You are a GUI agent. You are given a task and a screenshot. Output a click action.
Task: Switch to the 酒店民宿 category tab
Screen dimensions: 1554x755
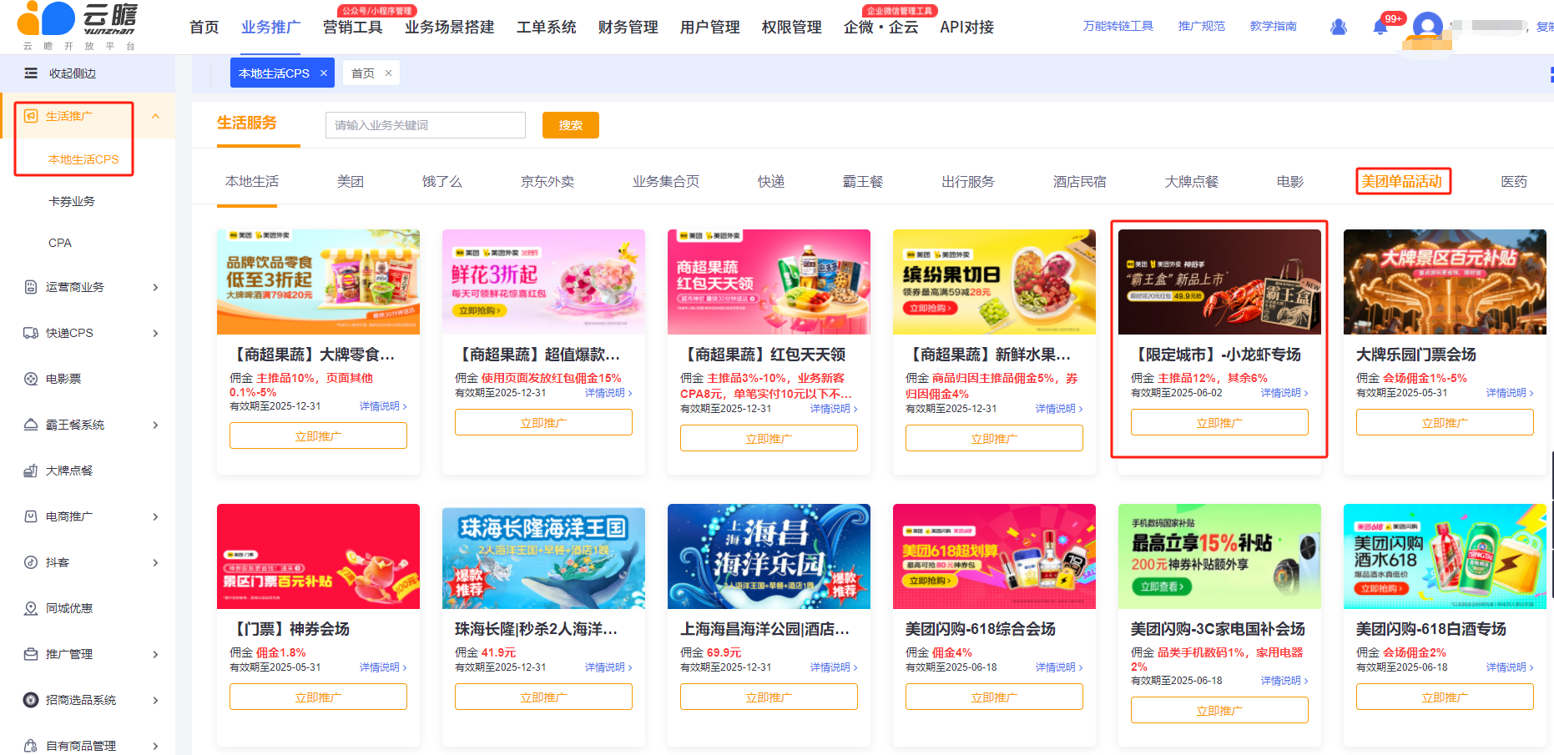pyautogui.click(x=1080, y=181)
